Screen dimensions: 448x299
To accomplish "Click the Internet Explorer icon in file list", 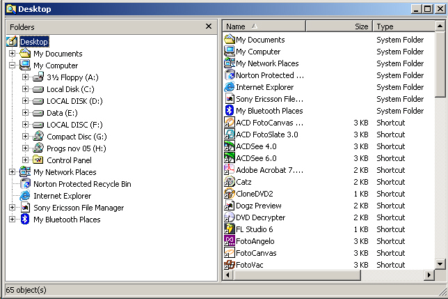I will coord(230,86).
